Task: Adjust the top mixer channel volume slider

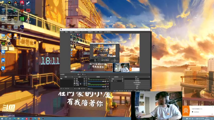Action: click(96, 81)
